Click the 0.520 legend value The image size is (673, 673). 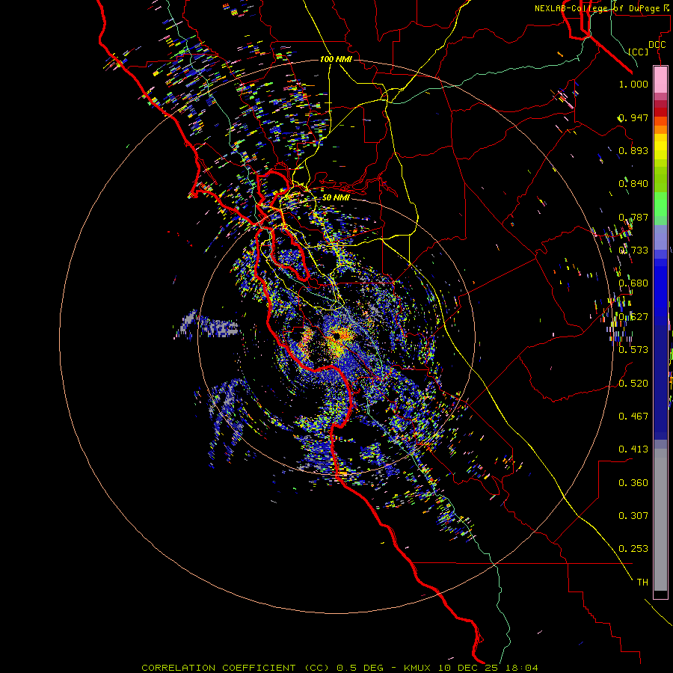tap(633, 384)
